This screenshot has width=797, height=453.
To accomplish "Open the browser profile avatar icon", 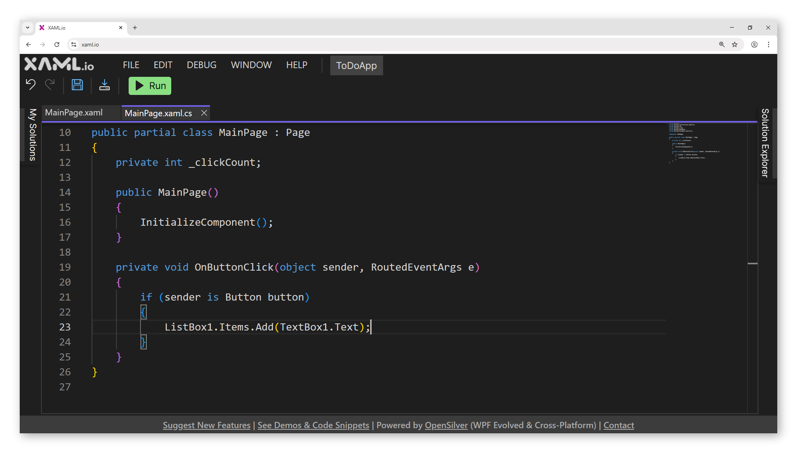I will pos(754,45).
